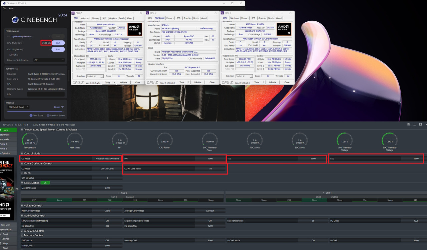Open the Cinebench Auto menu
This screenshot has width=427, height=250.
click(x=11, y=8)
